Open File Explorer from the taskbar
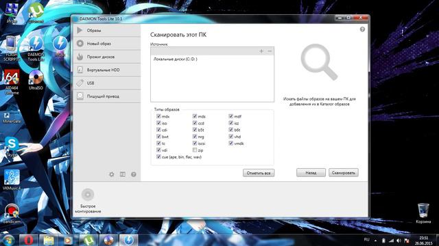The width and height of the screenshot is (439, 246). tap(48, 240)
